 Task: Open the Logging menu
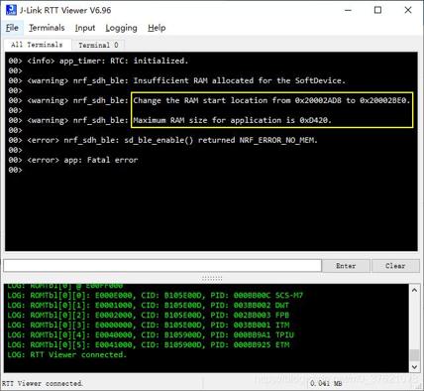pos(121,28)
